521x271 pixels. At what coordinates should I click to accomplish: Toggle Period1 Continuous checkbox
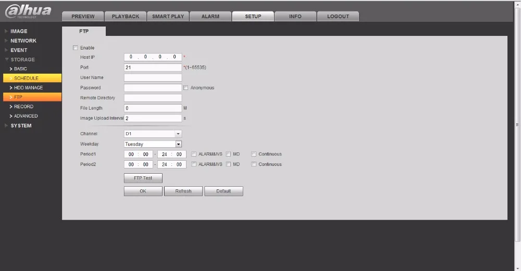(x=254, y=154)
